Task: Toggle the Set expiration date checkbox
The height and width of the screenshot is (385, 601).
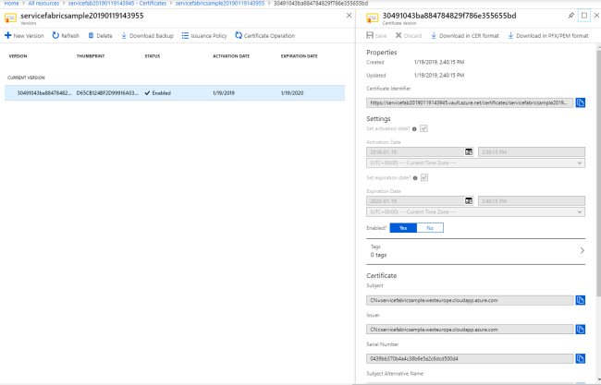Action: pos(424,177)
